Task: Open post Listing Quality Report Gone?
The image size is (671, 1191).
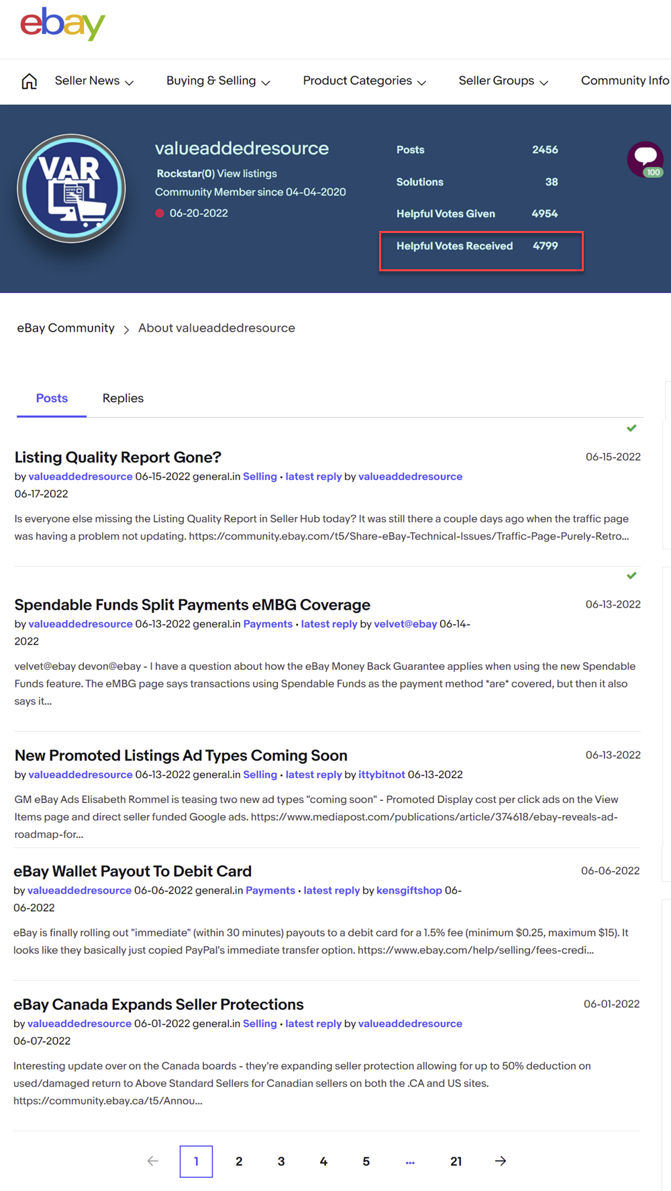Action: [118, 457]
